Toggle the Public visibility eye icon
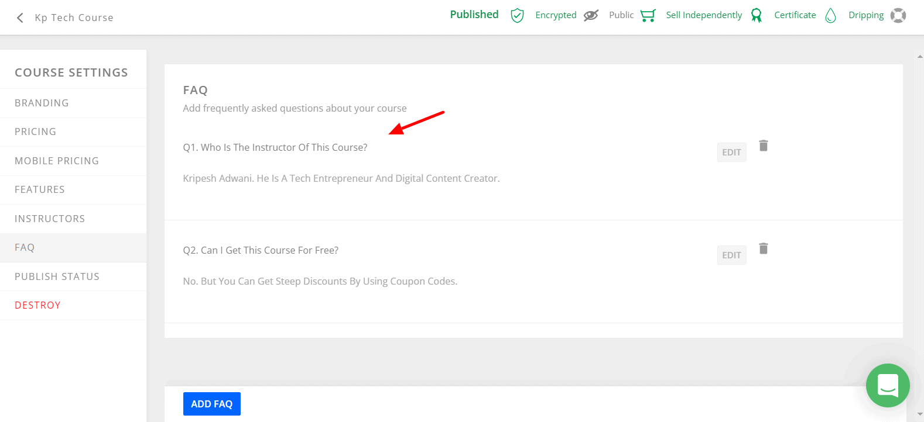 coord(591,15)
